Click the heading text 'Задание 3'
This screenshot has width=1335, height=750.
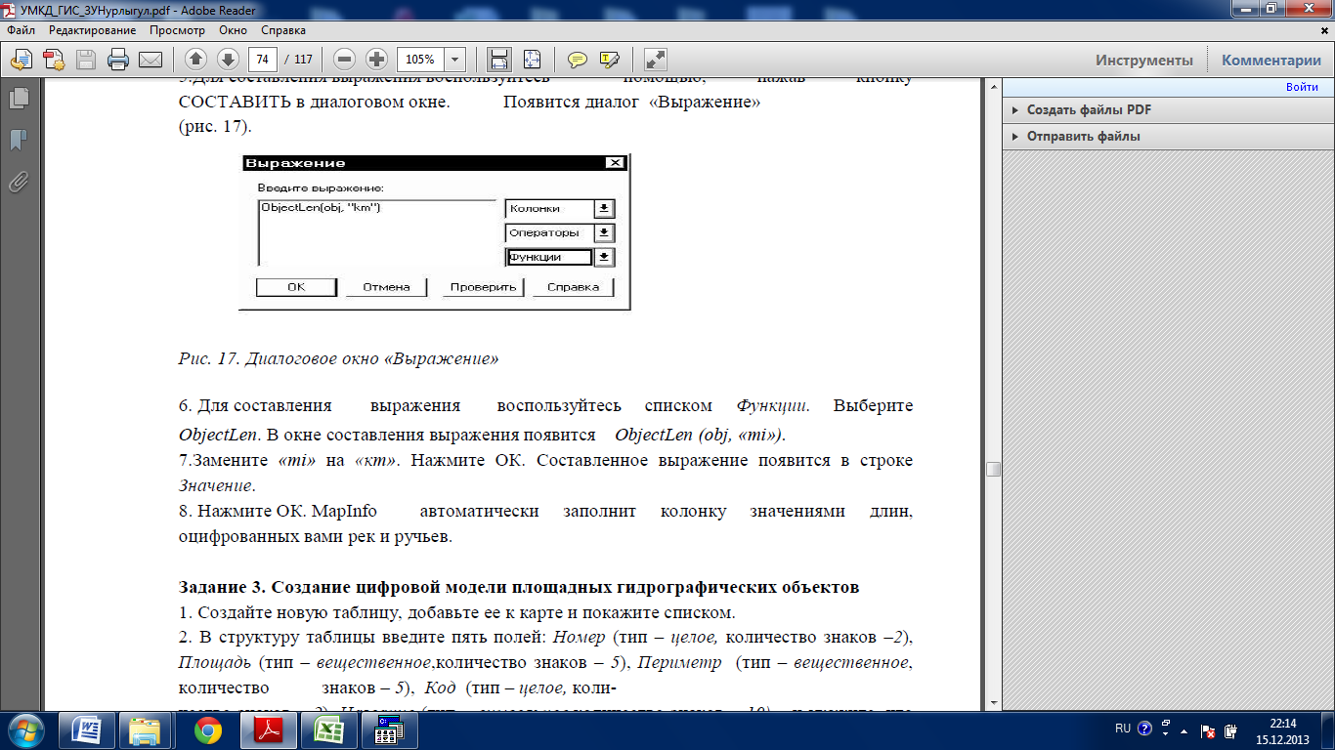point(222,587)
